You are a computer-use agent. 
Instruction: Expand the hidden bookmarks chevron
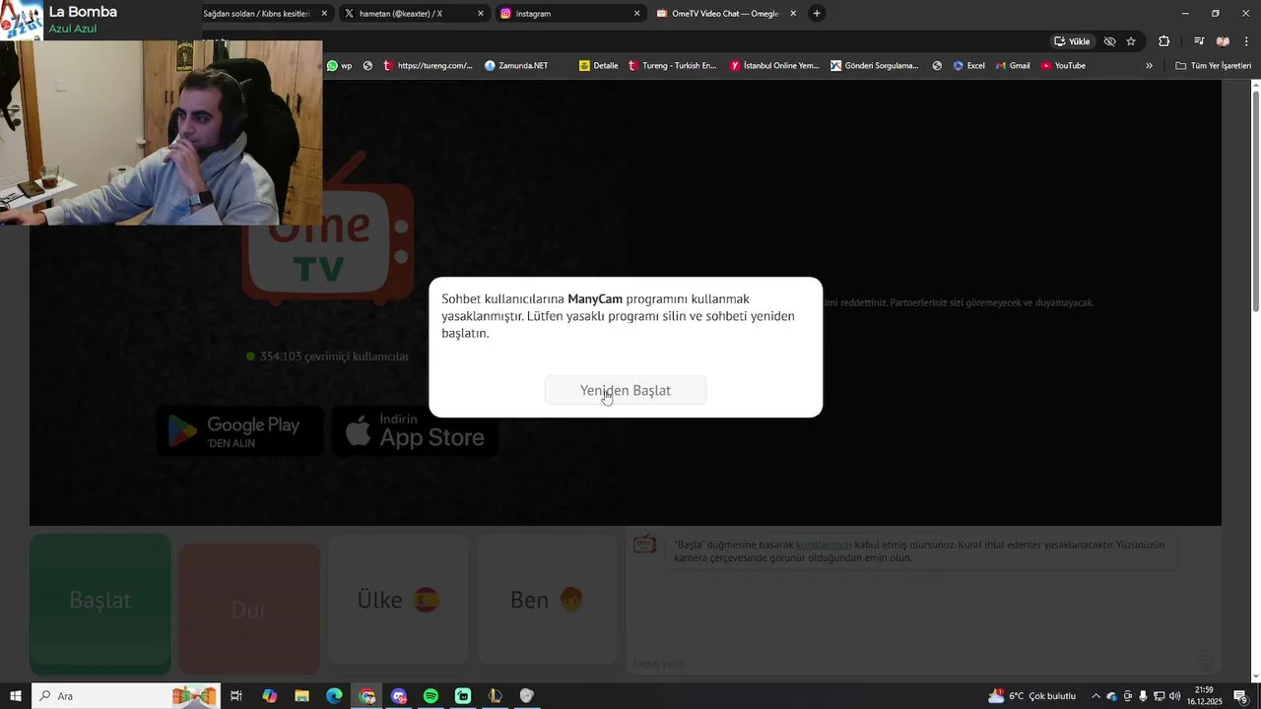(x=1149, y=66)
